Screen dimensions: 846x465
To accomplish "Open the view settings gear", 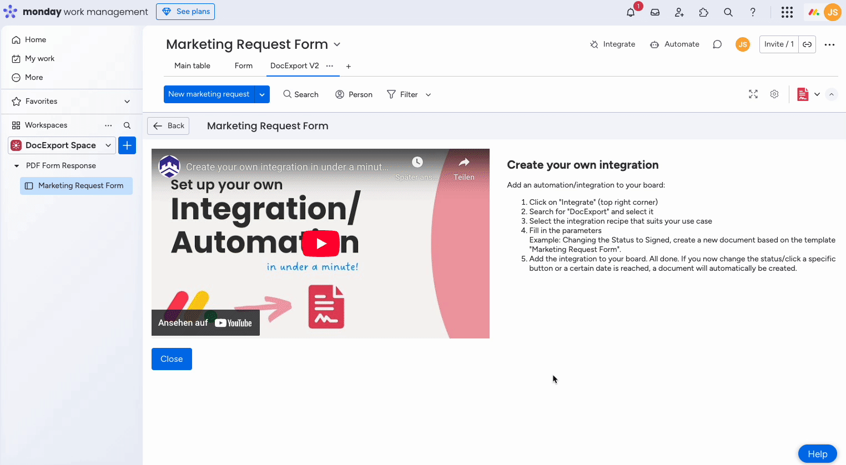I will pos(774,94).
